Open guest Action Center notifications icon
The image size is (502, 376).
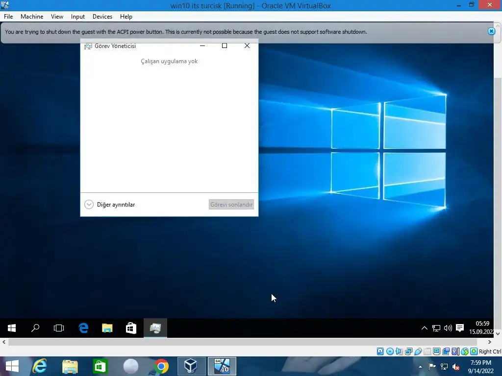[x=460, y=328]
